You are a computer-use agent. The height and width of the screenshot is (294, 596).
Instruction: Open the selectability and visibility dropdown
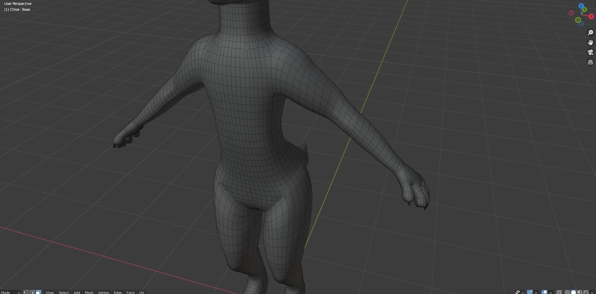click(x=520, y=292)
